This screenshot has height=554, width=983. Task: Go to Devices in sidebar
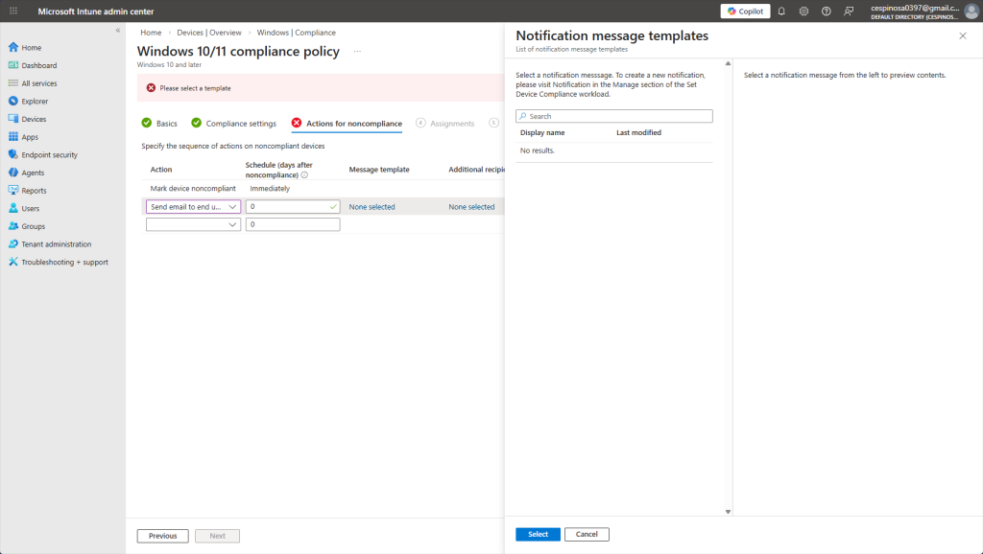(34, 119)
